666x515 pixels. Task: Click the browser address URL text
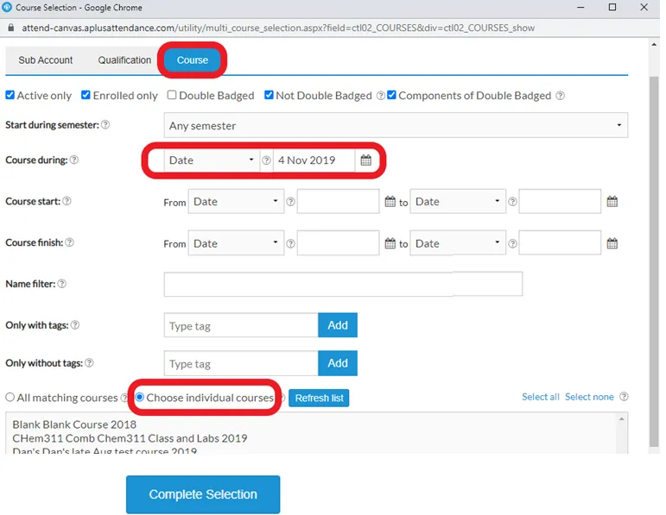click(278, 28)
